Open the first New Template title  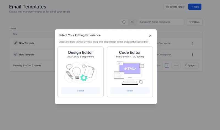pos(27,43)
